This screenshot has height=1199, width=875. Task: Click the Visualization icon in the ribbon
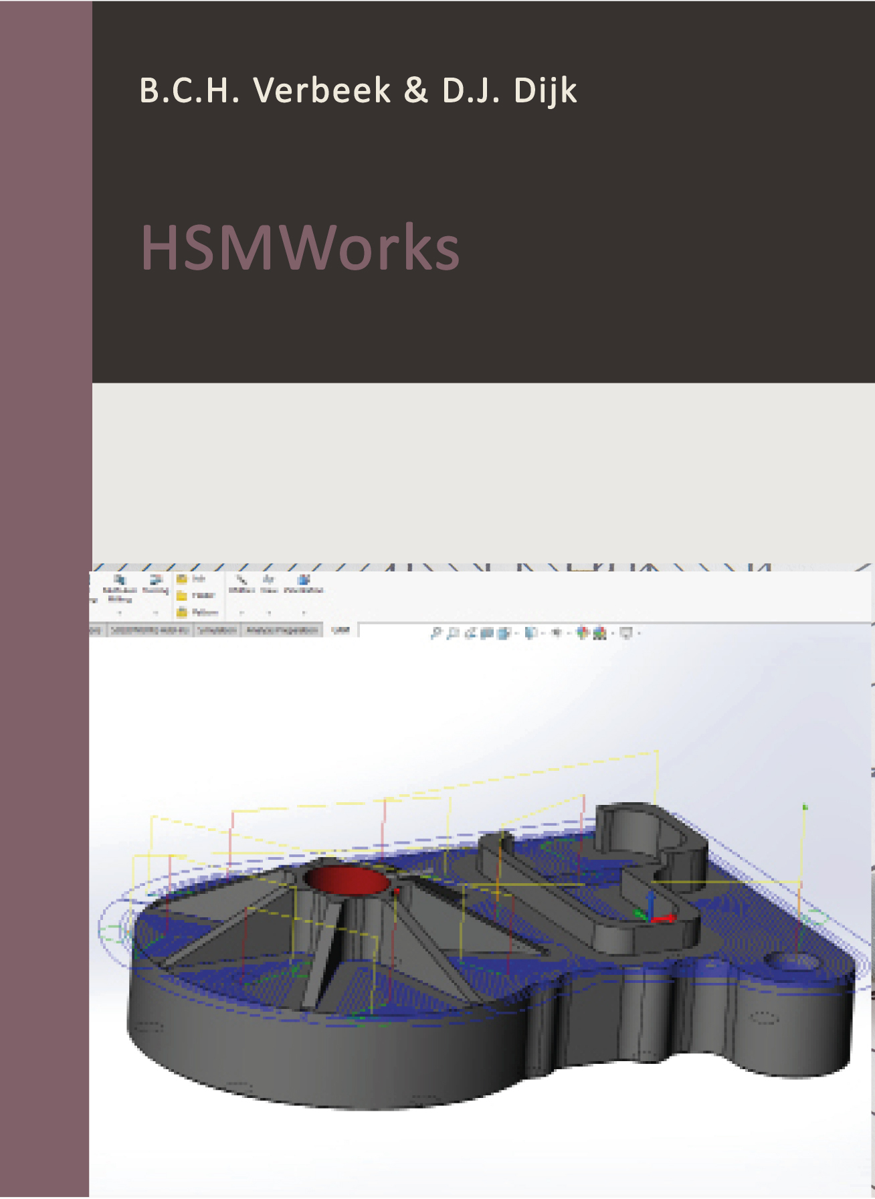[304, 579]
